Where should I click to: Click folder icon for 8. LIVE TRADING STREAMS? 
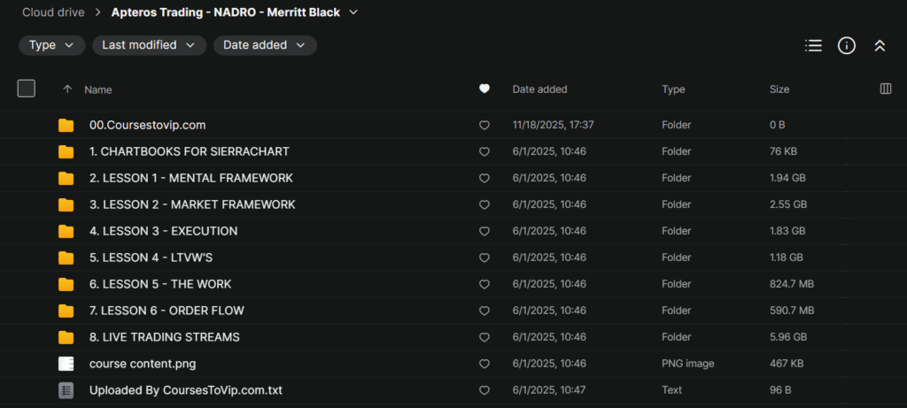[66, 337]
